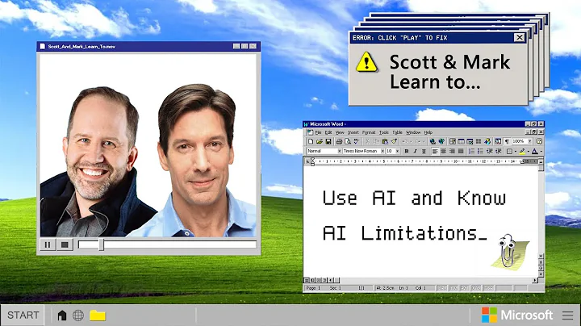
Task: Open the hamburger menu beside Microsoft logo
Action: coord(567,316)
